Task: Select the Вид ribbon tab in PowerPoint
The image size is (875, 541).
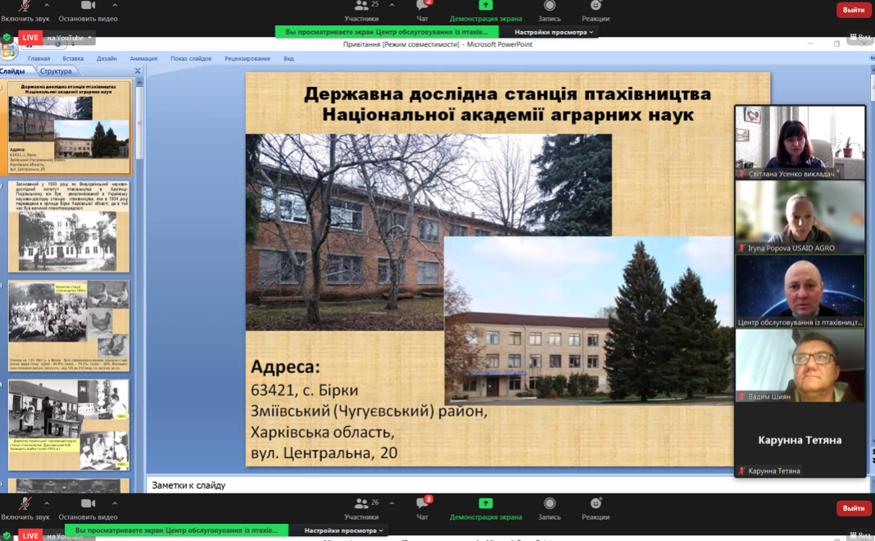Action: [289, 58]
